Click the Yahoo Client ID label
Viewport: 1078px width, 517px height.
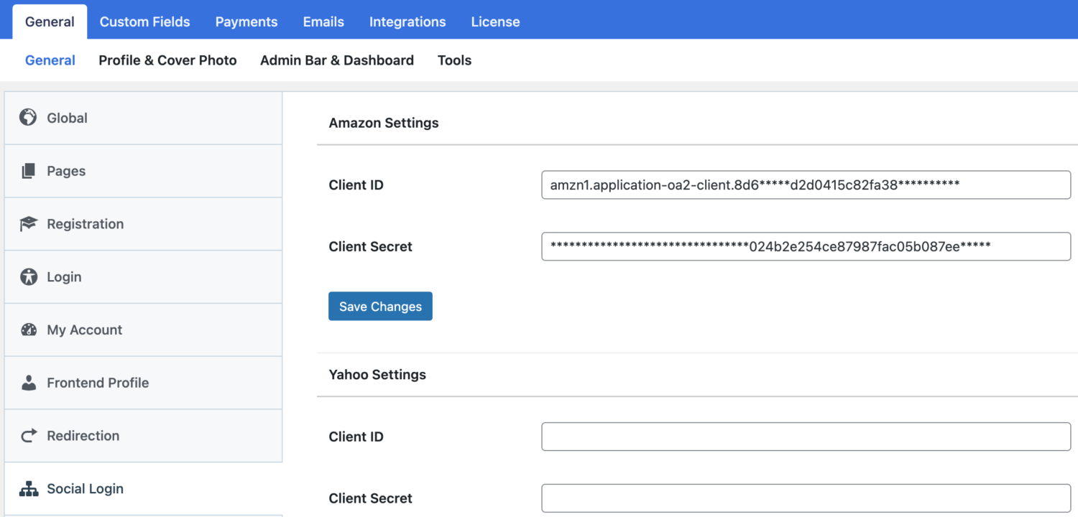(356, 437)
